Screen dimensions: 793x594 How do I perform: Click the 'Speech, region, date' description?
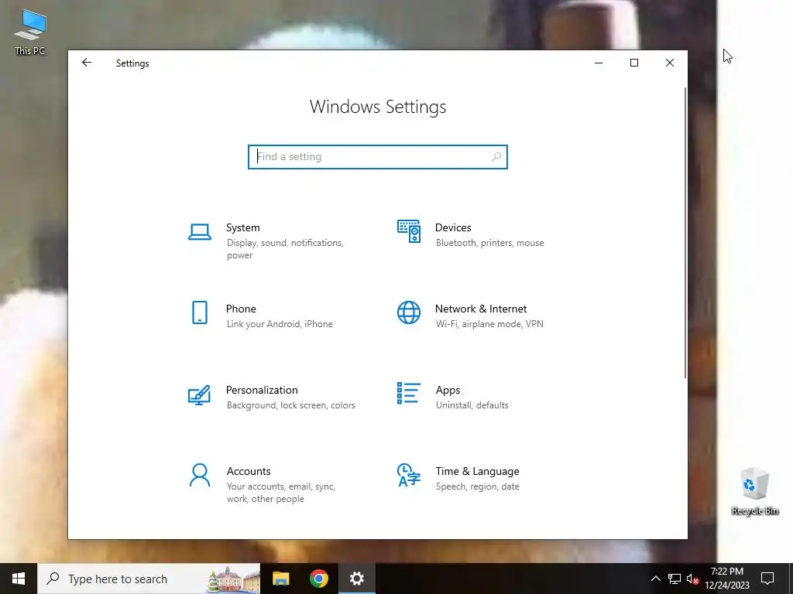click(x=477, y=486)
